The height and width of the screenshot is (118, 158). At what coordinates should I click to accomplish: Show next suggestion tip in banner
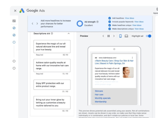click(37, 23)
